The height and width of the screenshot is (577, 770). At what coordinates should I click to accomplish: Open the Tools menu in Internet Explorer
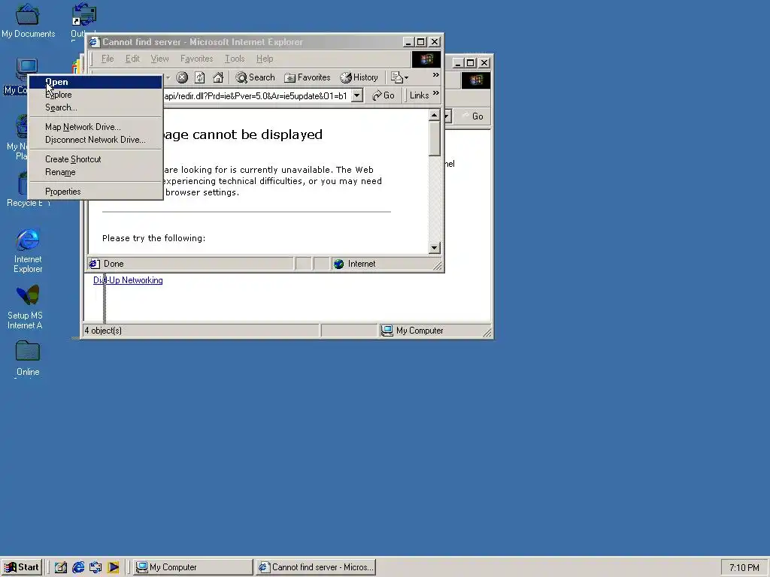pyautogui.click(x=235, y=59)
